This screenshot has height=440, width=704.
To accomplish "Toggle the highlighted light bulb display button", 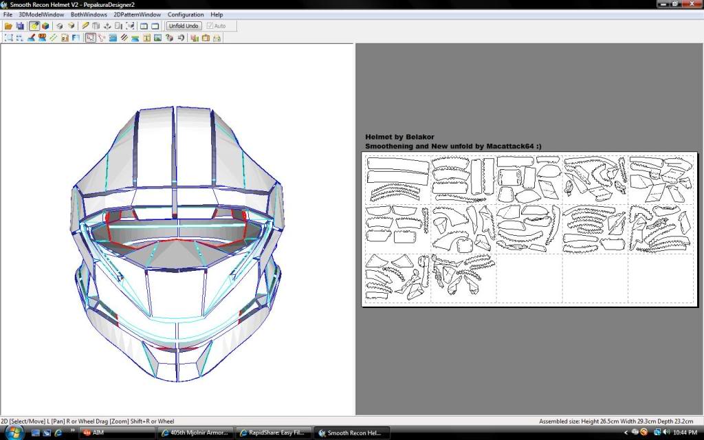I will 34,26.
